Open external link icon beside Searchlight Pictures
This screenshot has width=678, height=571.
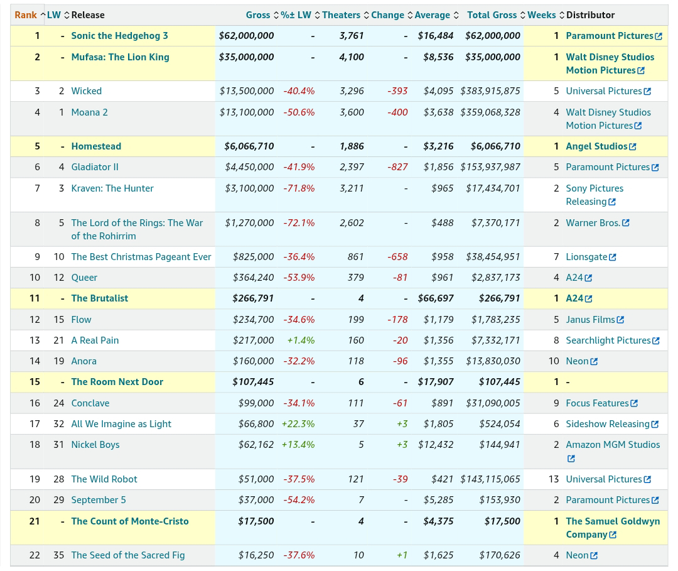pyautogui.click(x=656, y=341)
